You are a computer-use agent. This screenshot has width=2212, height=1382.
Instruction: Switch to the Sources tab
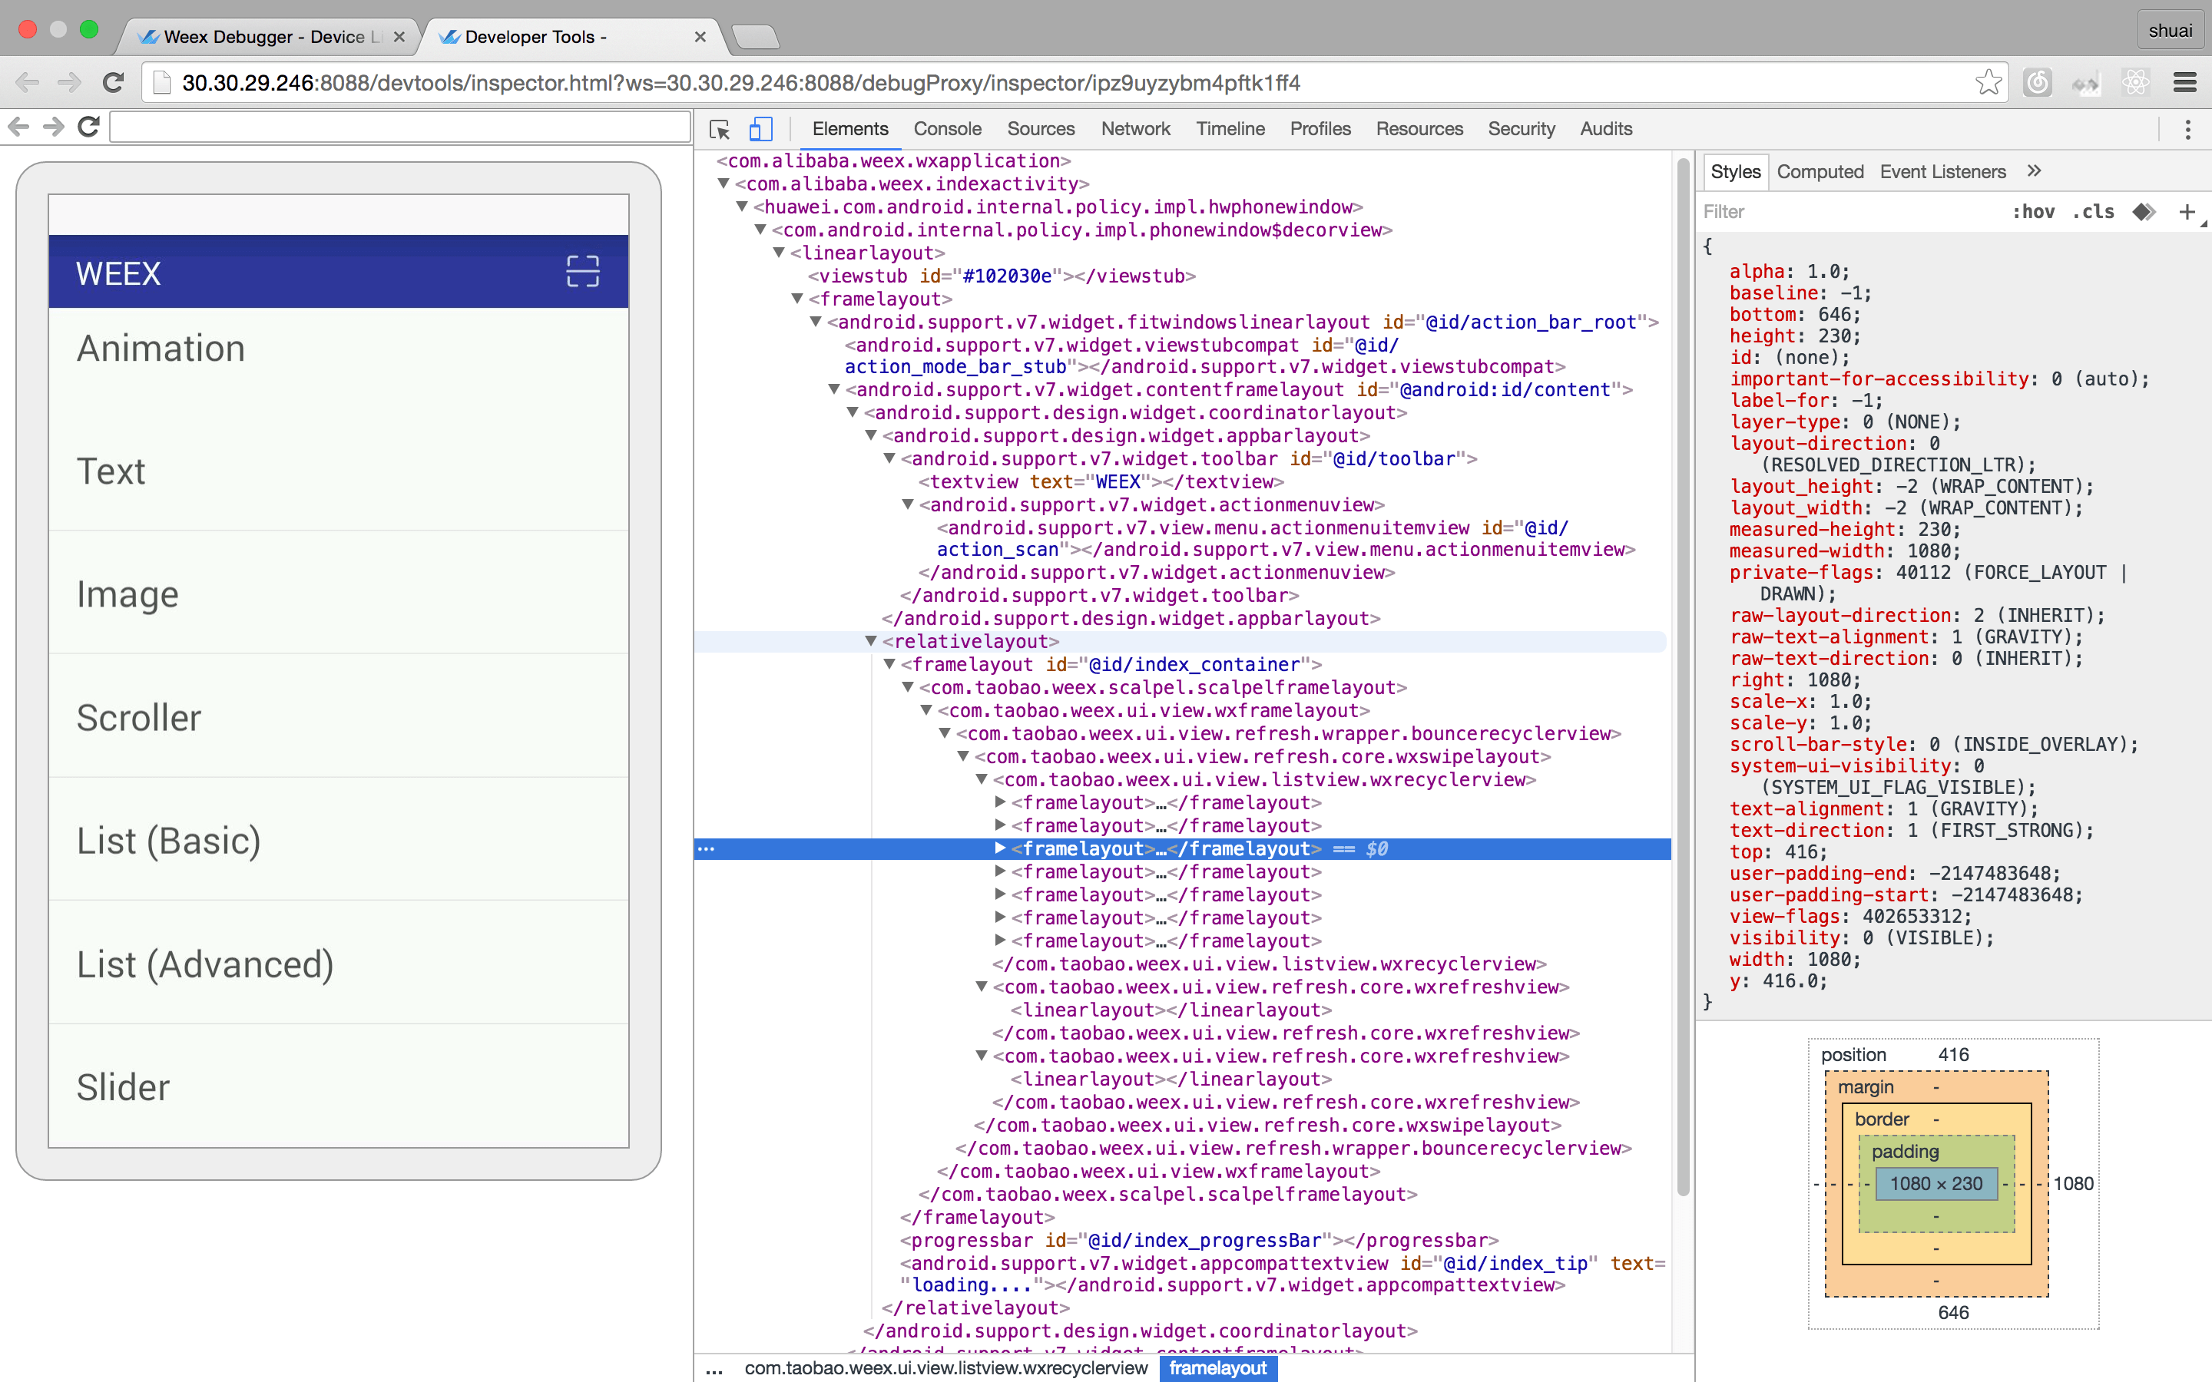click(1040, 129)
